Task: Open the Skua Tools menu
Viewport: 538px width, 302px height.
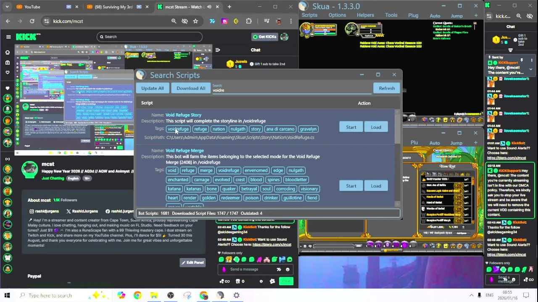Action: click(x=391, y=15)
